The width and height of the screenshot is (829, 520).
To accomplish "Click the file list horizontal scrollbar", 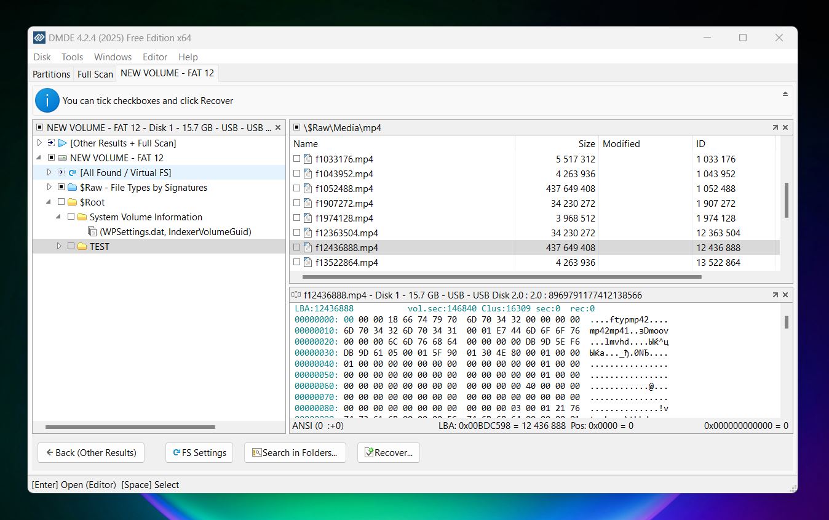I will click(x=502, y=277).
